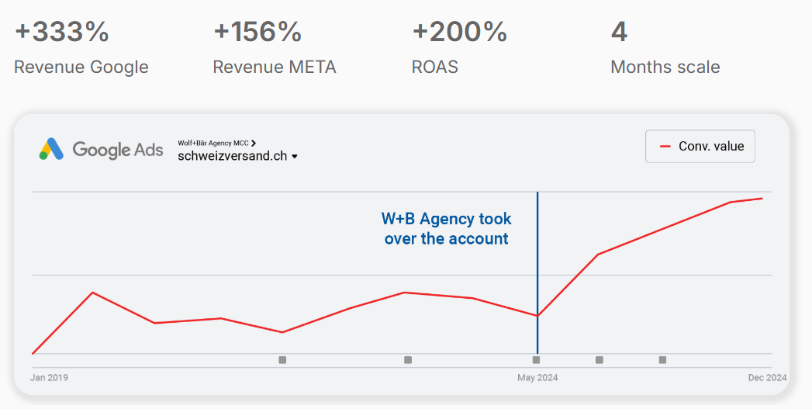Select the Wolf+Bär Agency MCC label
Viewport: 812px width, 409px height.
pyautogui.click(x=213, y=143)
